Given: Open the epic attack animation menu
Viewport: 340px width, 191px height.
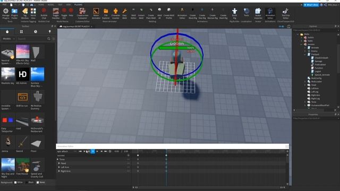Looking at the screenshot, I should (75, 151).
